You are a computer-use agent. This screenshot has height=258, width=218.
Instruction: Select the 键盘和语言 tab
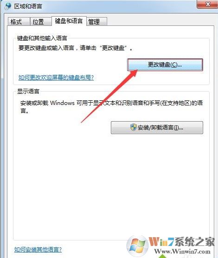[x=69, y=21]
